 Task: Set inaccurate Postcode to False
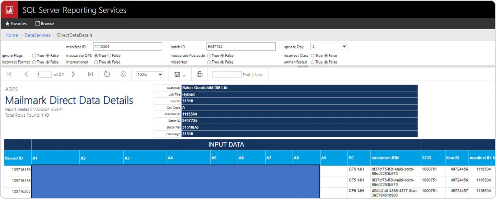[x=222, y=56]
